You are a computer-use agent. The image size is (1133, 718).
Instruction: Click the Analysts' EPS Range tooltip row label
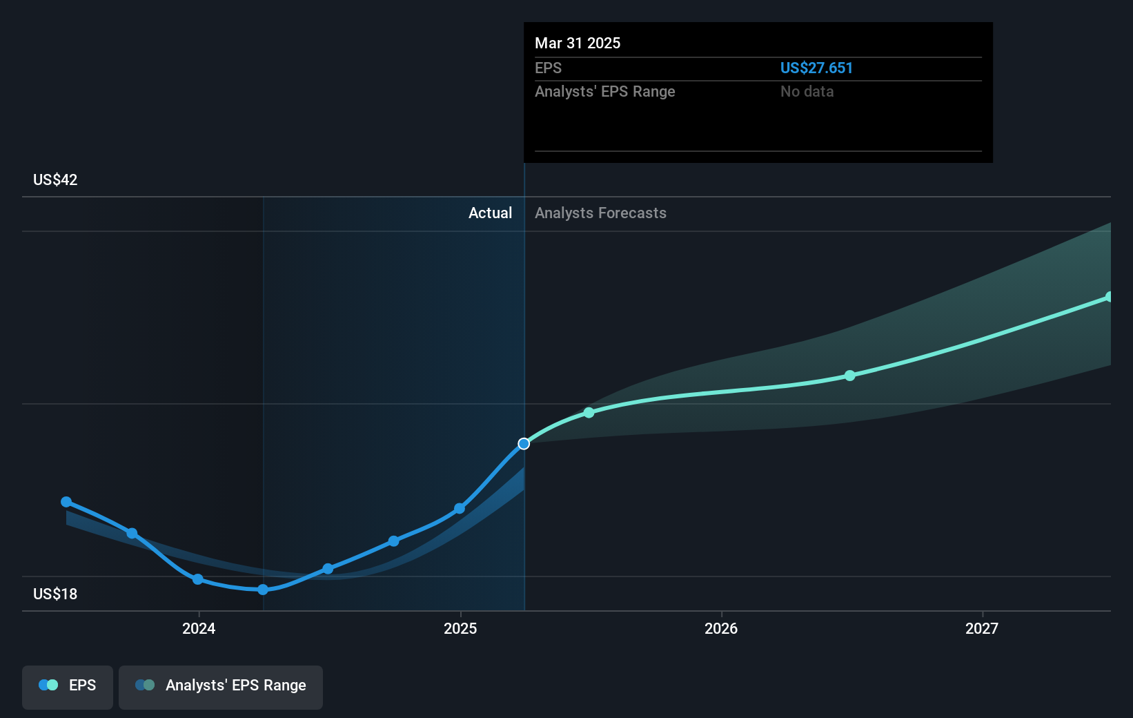pyautogui.click(x=605, y=91)
